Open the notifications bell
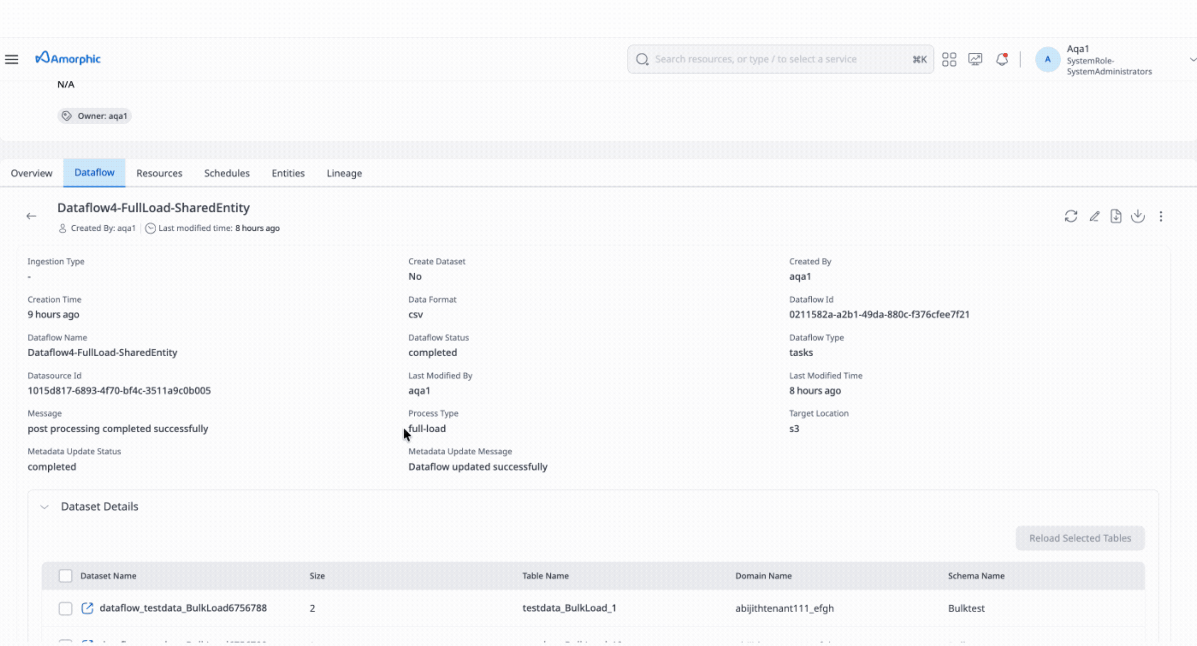Image resolution: width=1197 pixels, height=646 pixels. 1002,59
